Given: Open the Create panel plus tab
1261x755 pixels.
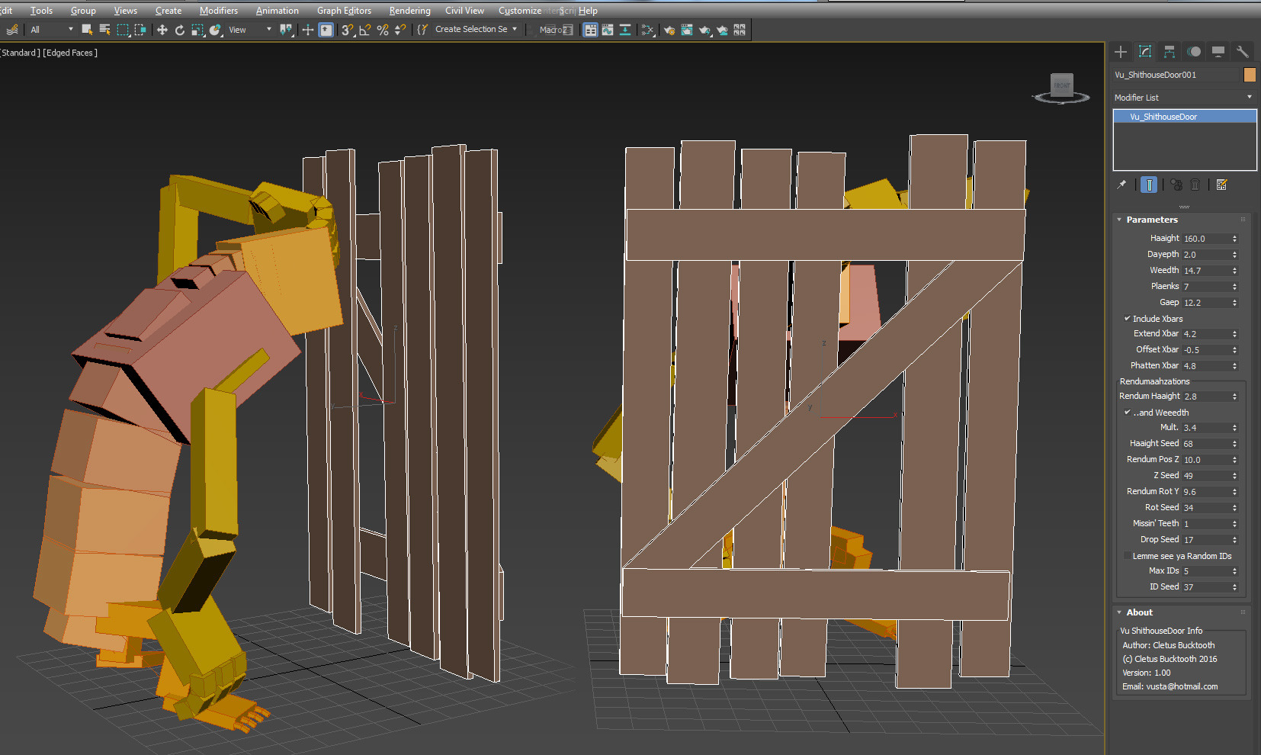Looking at the screenshot, I should pos(1121,52).
